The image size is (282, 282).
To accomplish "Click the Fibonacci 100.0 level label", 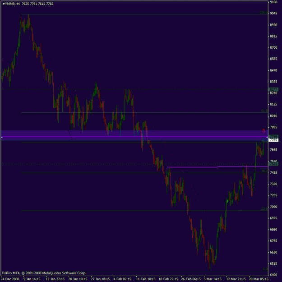I will (264, 13).
